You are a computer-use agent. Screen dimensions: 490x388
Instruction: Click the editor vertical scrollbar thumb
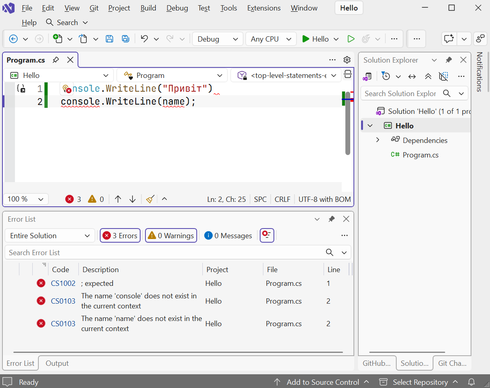347,123
